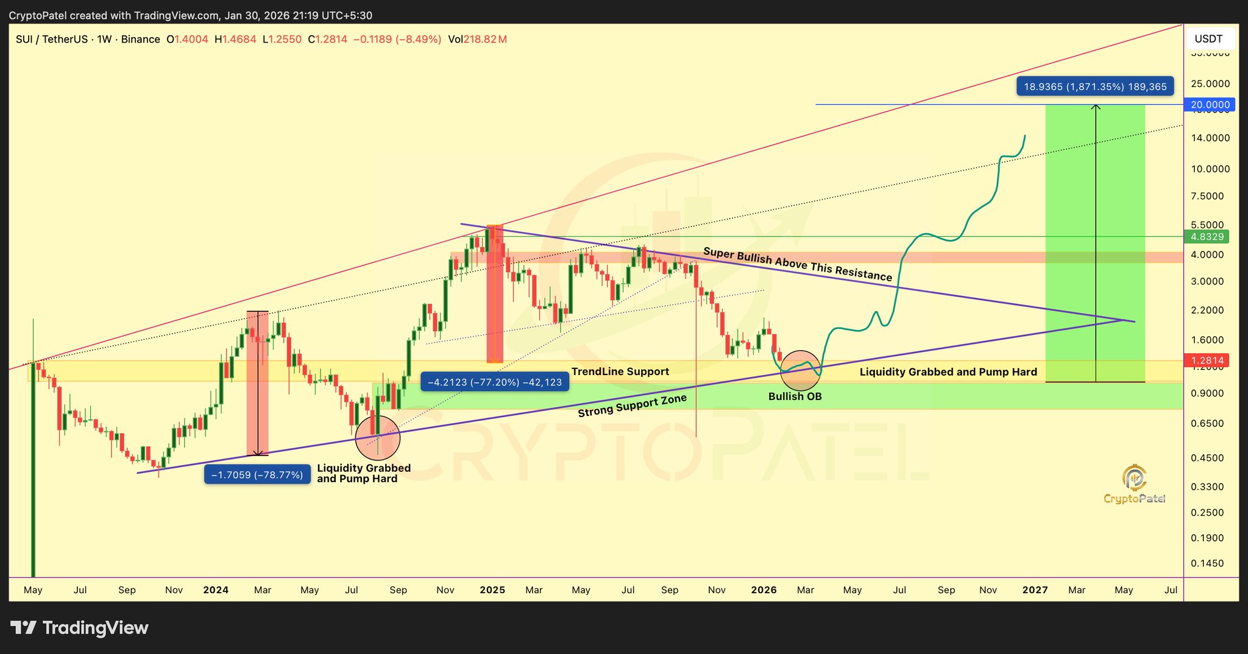Open the USDT currency selector
This screenshot has width=1248, height=654.
[x=1208, y=39]
